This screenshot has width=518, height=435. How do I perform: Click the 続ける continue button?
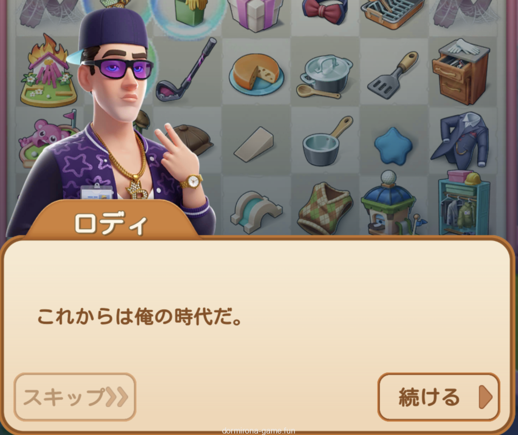(x=439, y=397)
